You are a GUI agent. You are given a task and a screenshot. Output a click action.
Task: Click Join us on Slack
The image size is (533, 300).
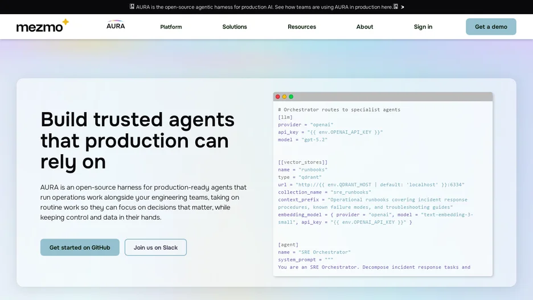(155, 247)
